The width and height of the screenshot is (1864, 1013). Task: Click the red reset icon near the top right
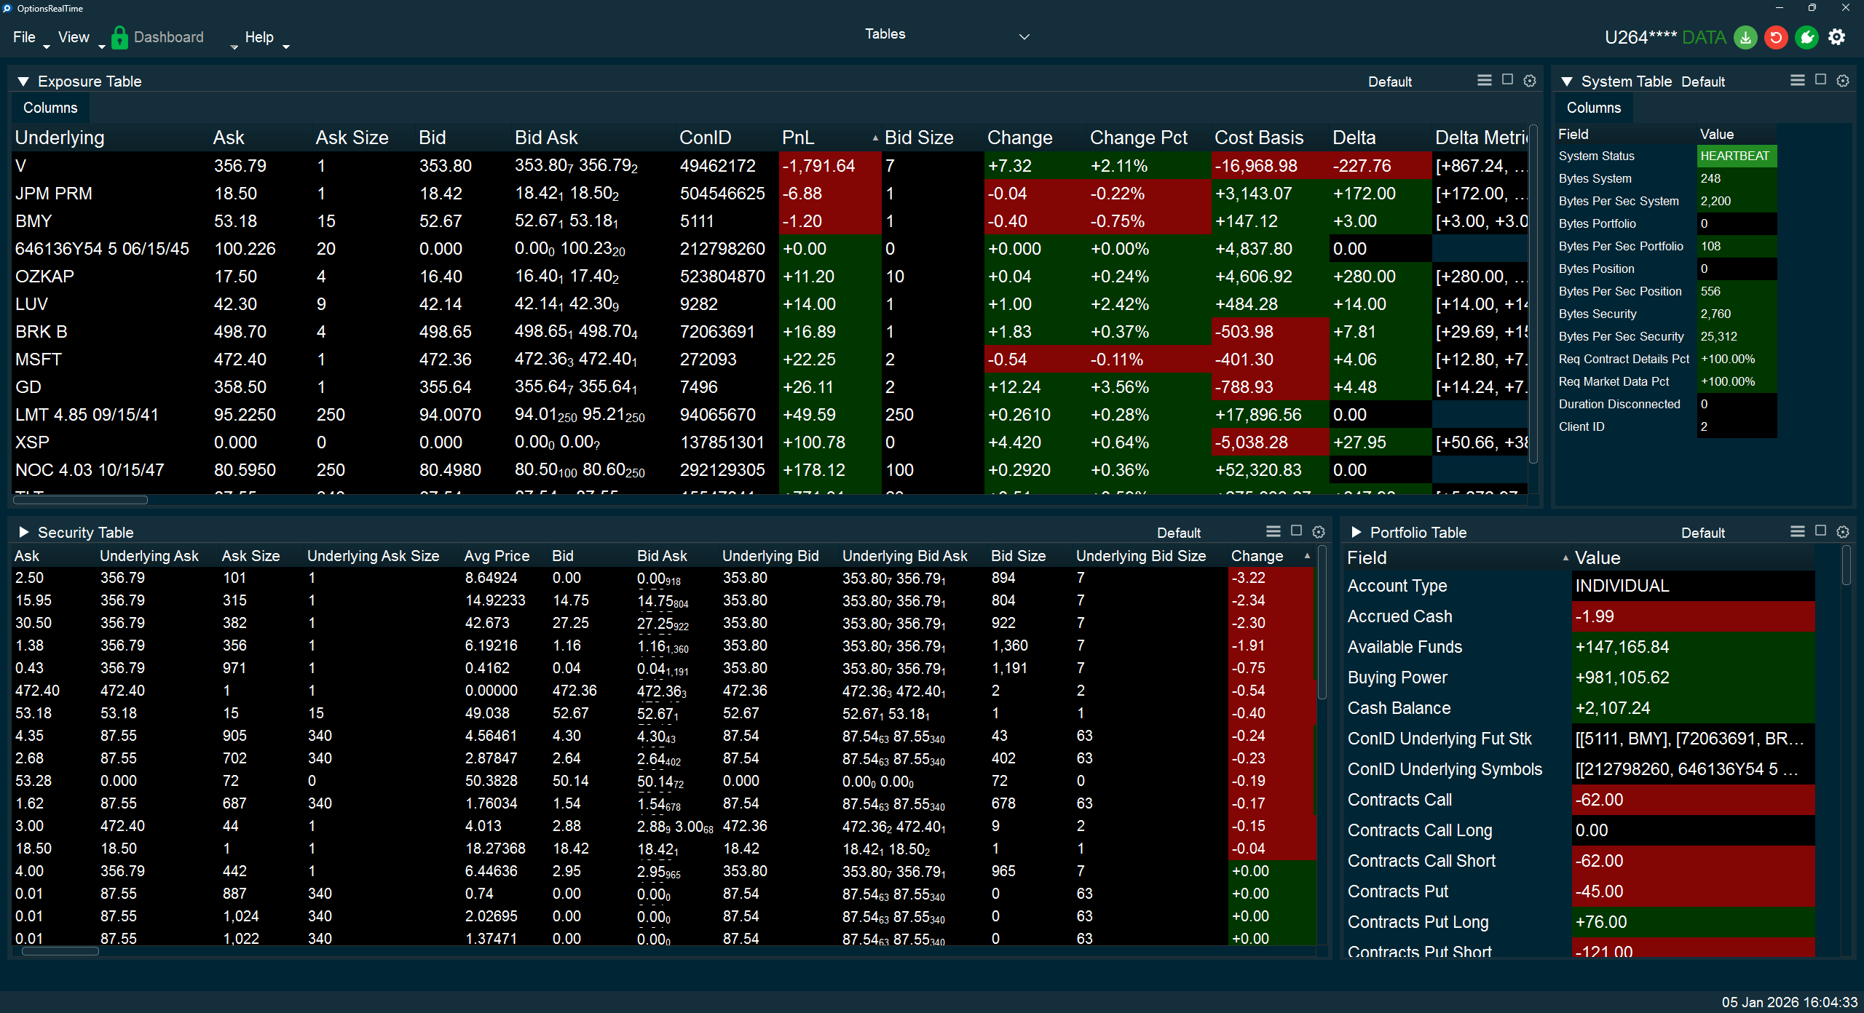(1776, 37)
